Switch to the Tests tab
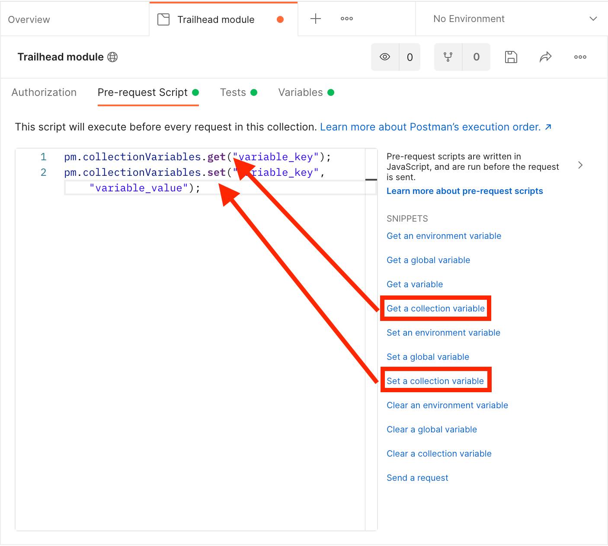The height and width of the screenshot is (546, 608). tap(233, 92)
